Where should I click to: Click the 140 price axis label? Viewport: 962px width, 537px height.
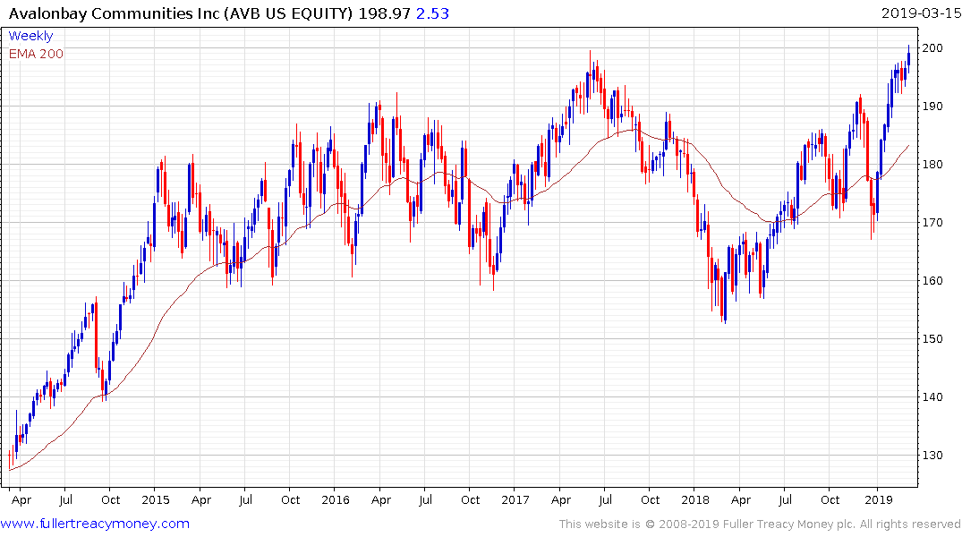coord(932,397)
